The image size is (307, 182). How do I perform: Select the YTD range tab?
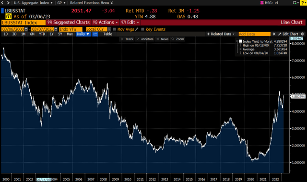click(42, 34)
